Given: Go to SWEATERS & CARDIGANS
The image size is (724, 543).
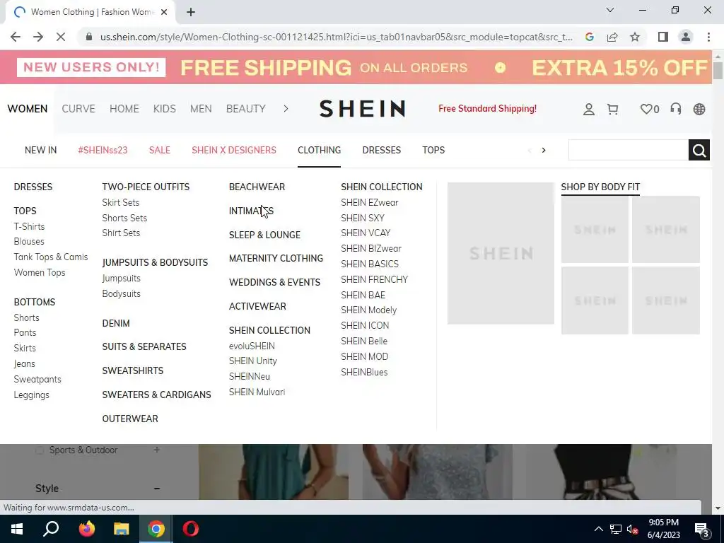Looking at the screenshot, I should click(x=156, y=395).
